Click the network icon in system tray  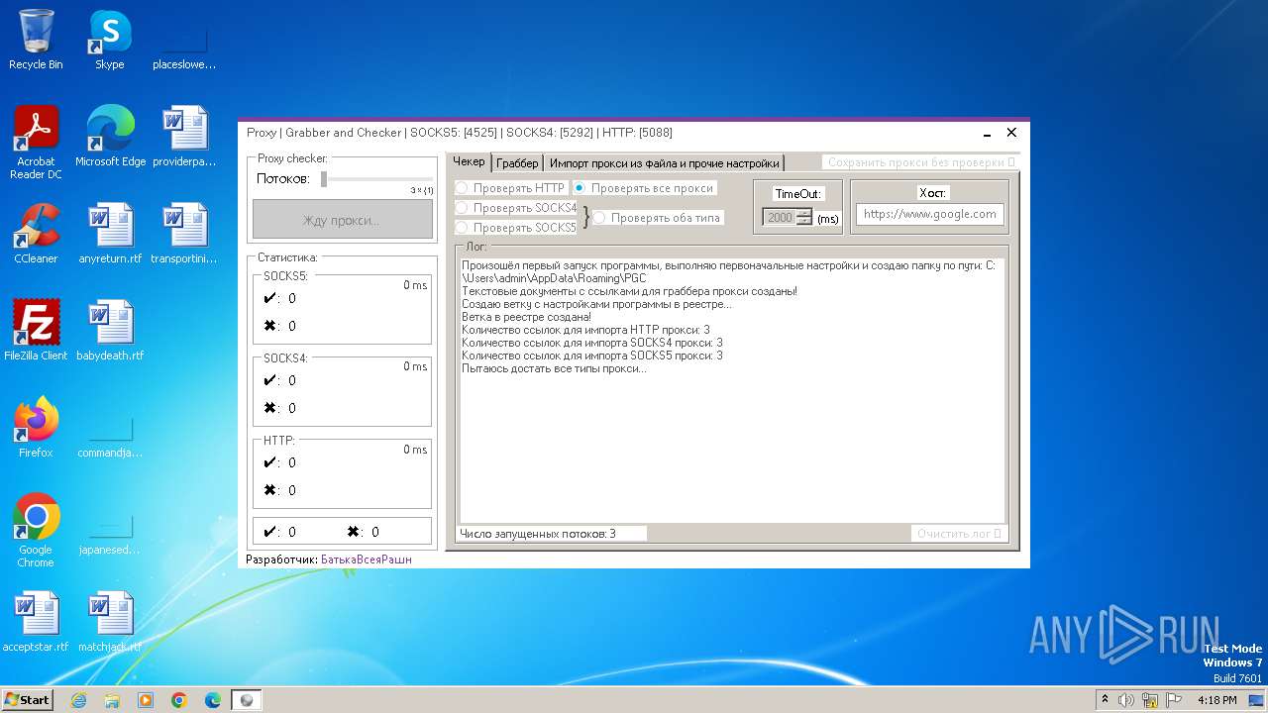[1150, 700]
